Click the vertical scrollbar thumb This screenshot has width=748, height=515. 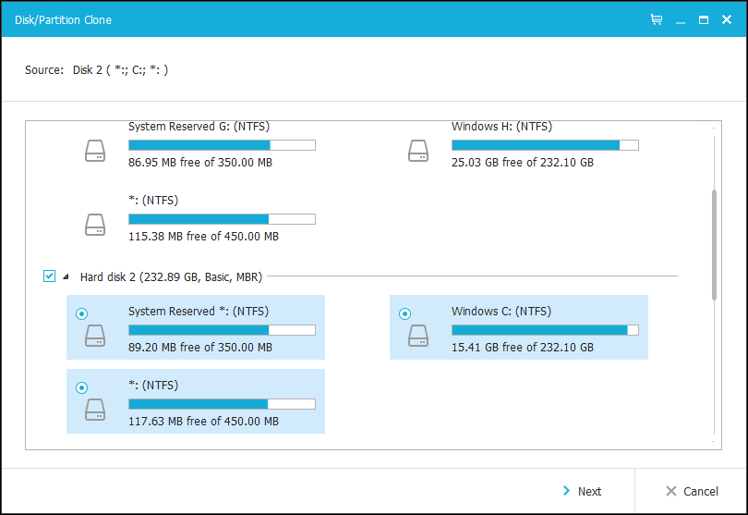click(x=714, y=244)
